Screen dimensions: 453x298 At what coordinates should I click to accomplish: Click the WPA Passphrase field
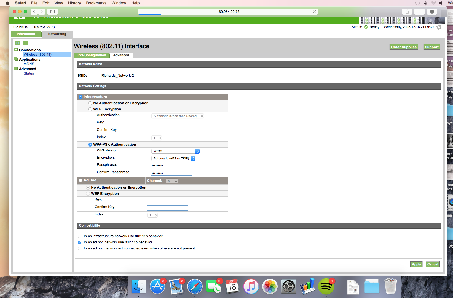pos(171,166)
